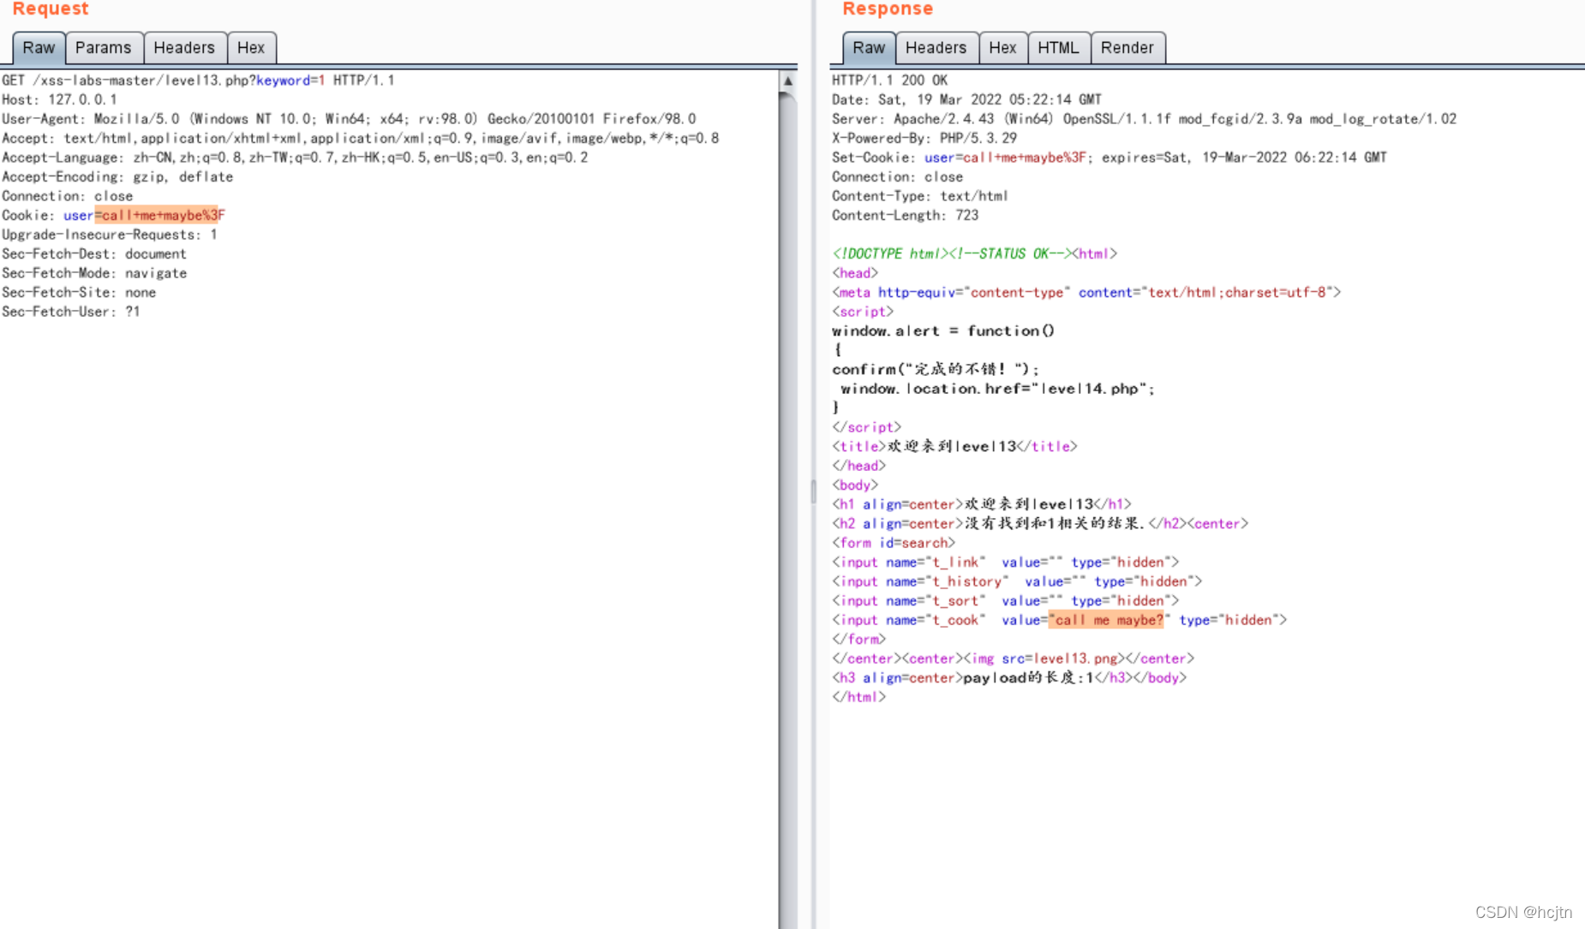Click the Sec-Fetch-User header line
Image resolution: width=1585 pixels, height=929 pixels.
(x=71, y=312)
